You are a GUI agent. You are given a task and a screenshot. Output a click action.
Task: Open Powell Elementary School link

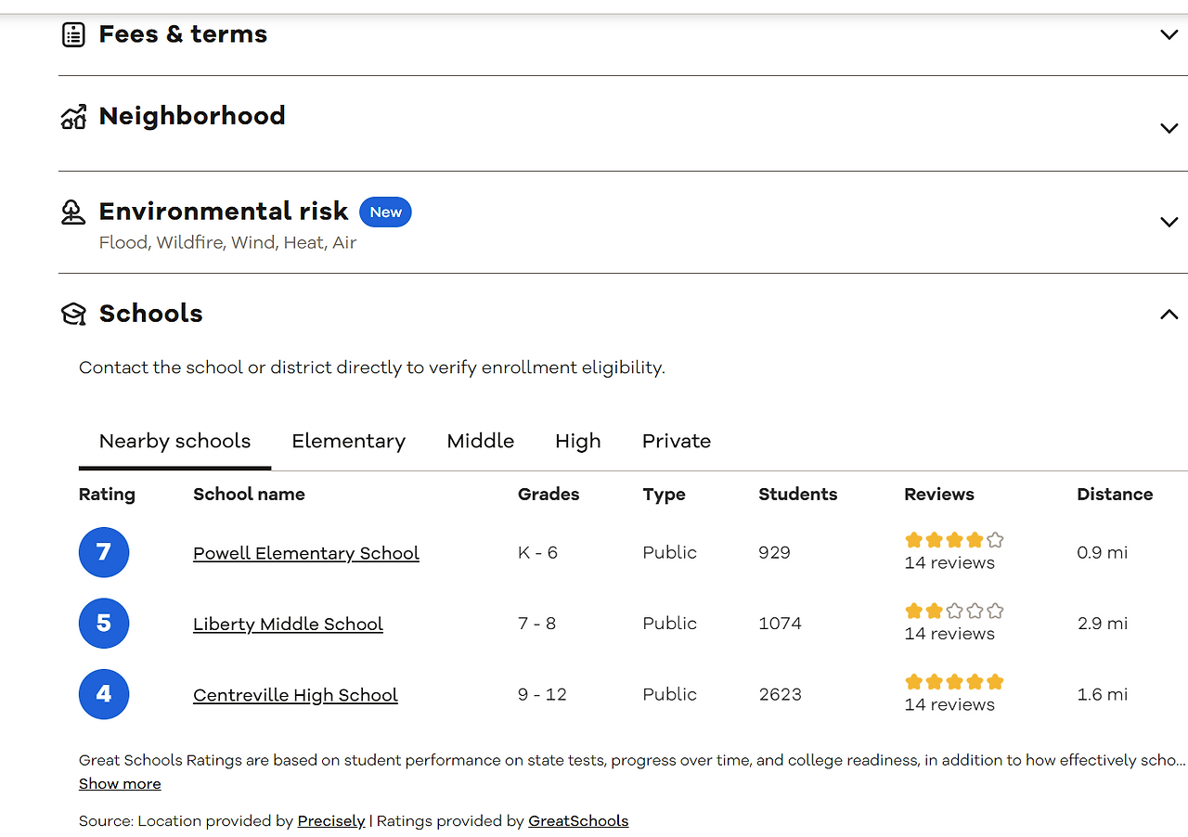[306, 553]
